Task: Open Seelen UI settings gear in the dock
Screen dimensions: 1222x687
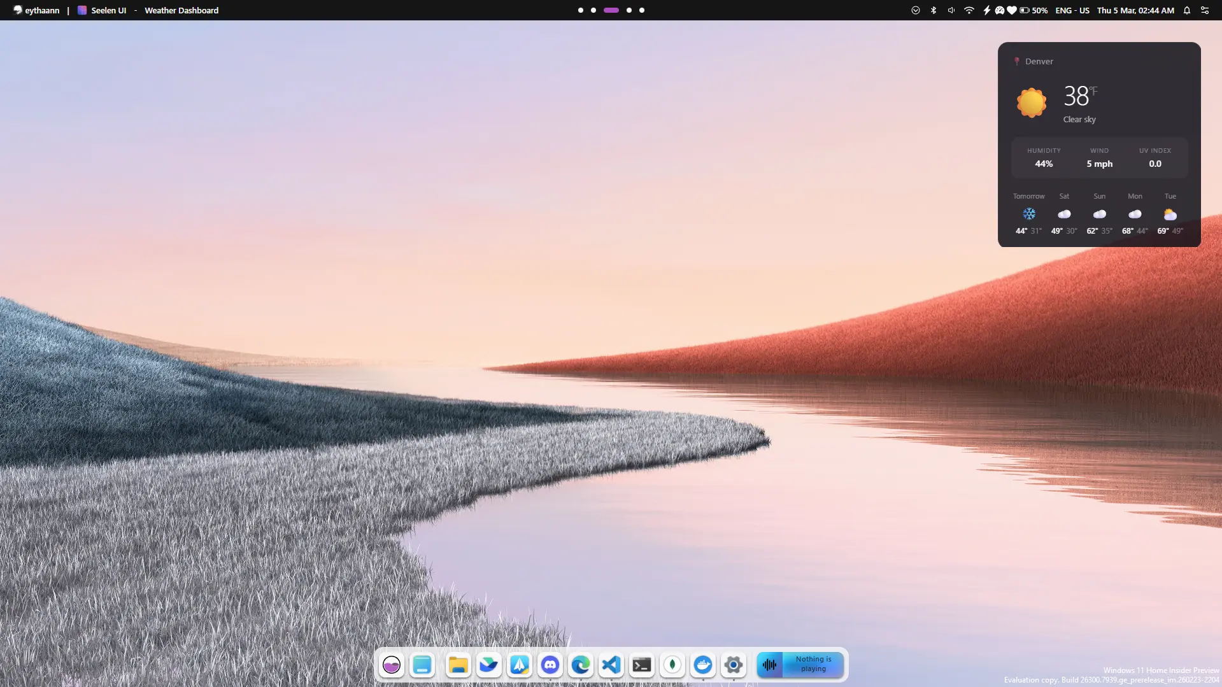Action: click(x=733, y=665)
